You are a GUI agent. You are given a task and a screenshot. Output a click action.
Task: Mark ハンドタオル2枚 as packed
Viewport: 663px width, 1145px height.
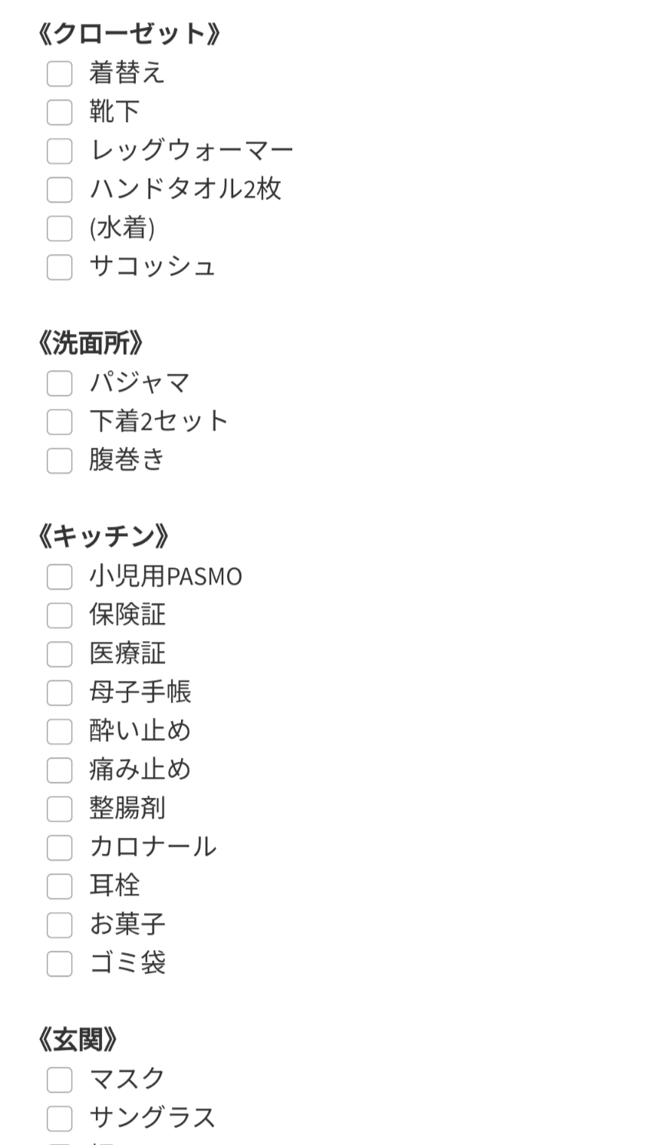pyautogui.click(x=59, y=189)
